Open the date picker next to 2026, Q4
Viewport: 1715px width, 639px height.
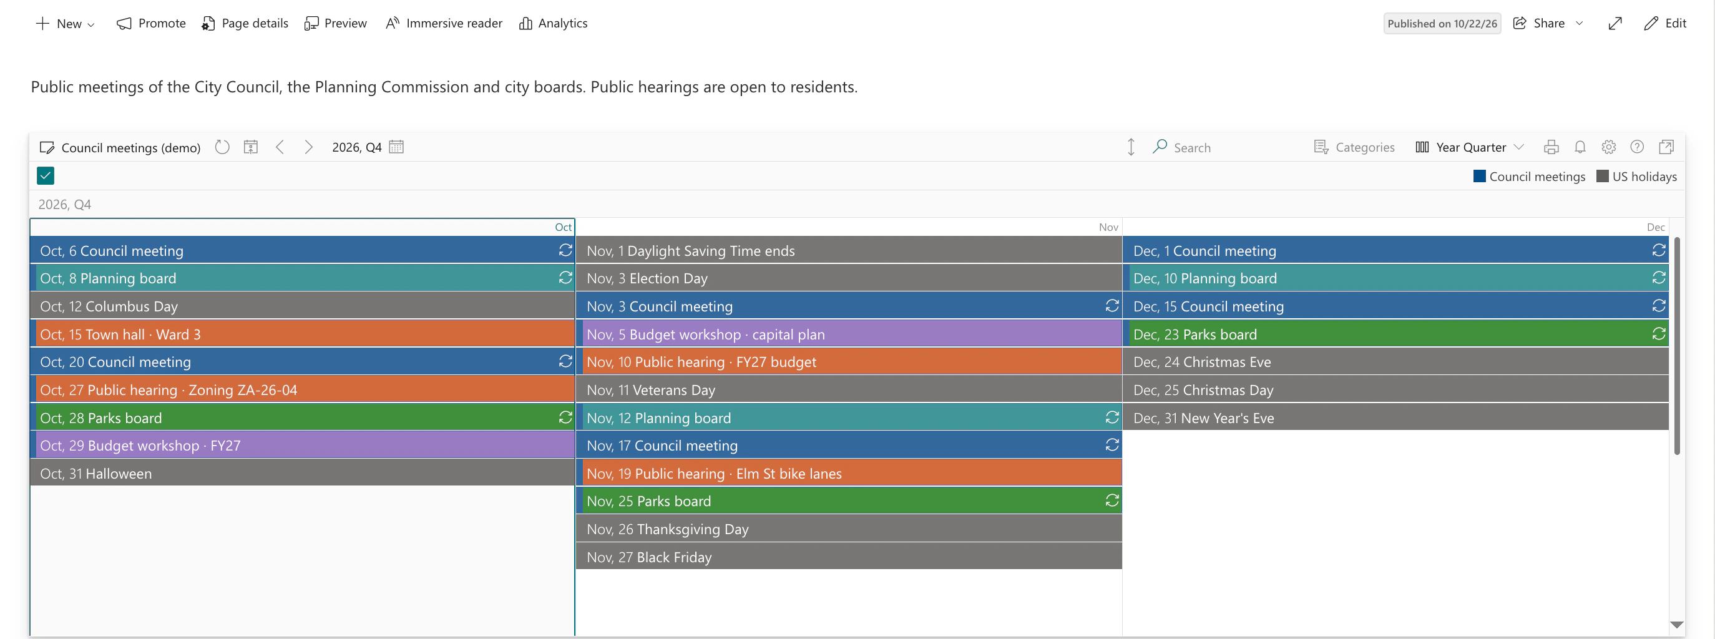pyautogui.click(x=396, y=147)
